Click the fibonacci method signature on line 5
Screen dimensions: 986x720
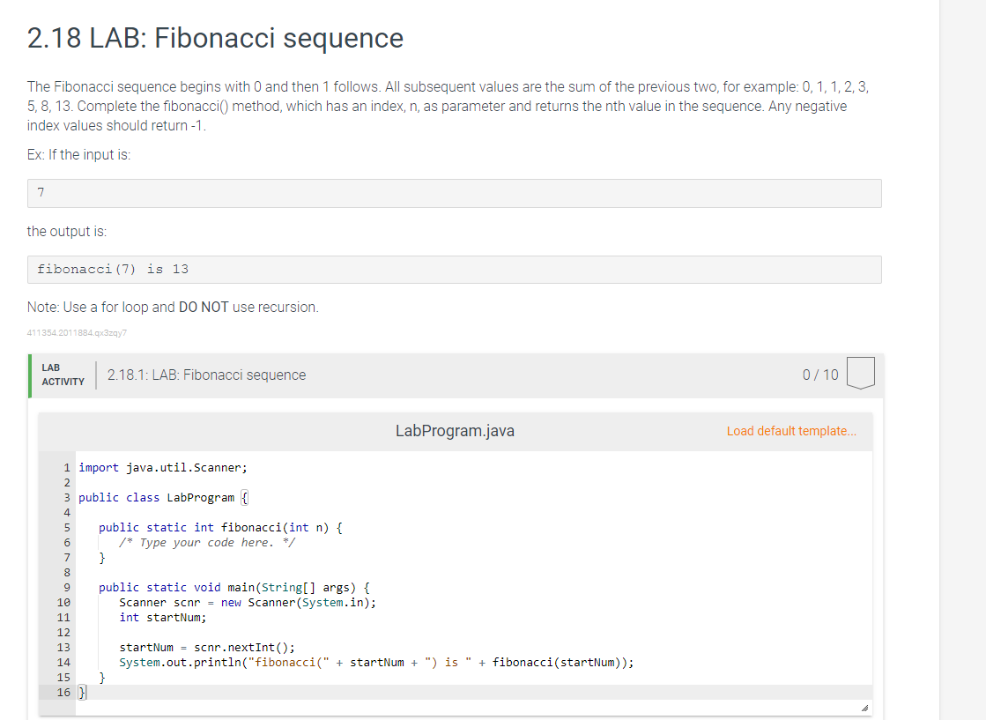[220, 527]
